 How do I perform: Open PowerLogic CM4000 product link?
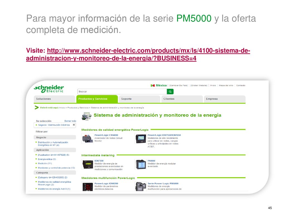click(x=106, y=135)
